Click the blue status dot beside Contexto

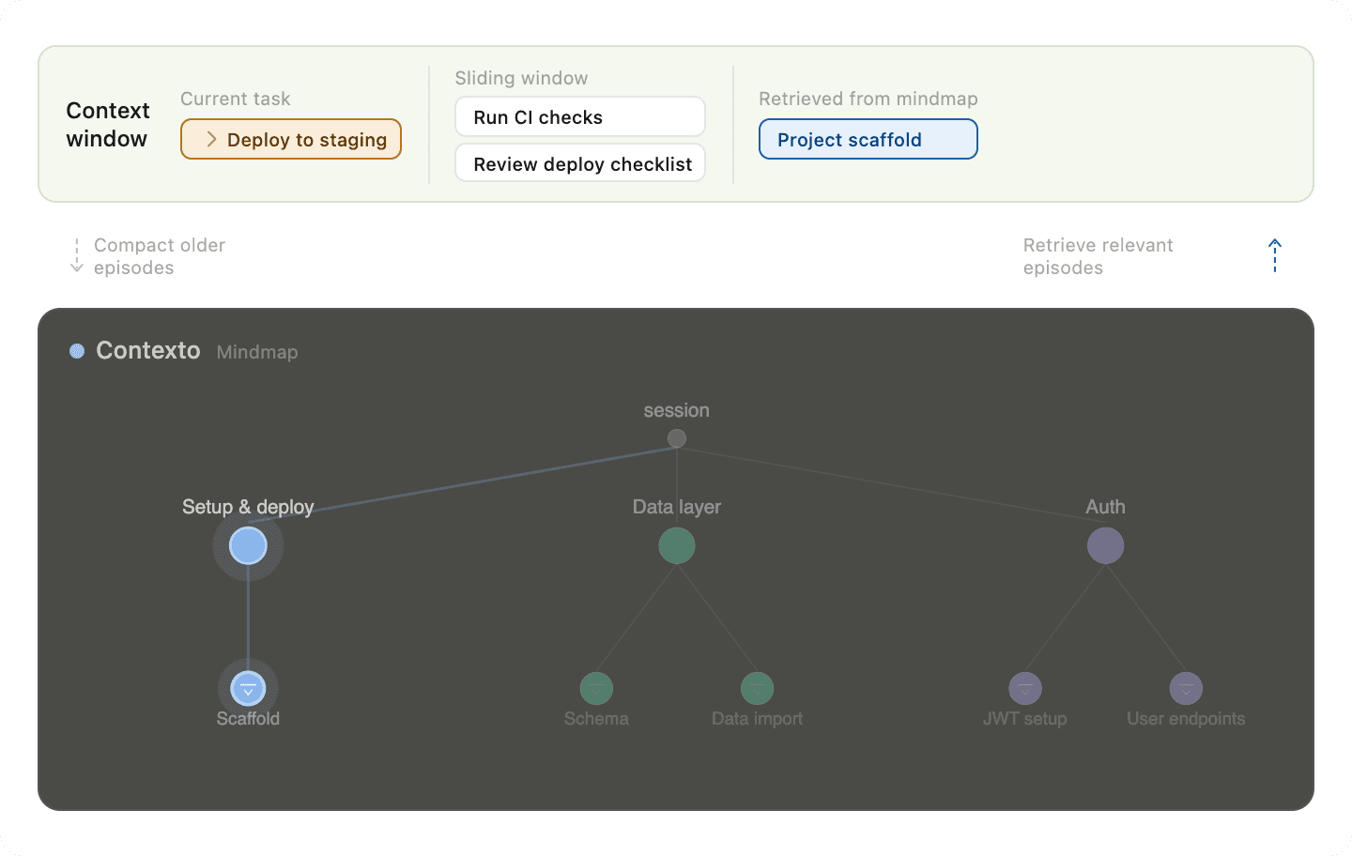77,350
